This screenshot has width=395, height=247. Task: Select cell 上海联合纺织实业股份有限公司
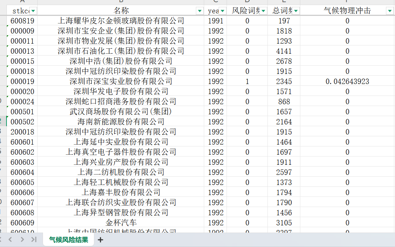click(121, 202)
